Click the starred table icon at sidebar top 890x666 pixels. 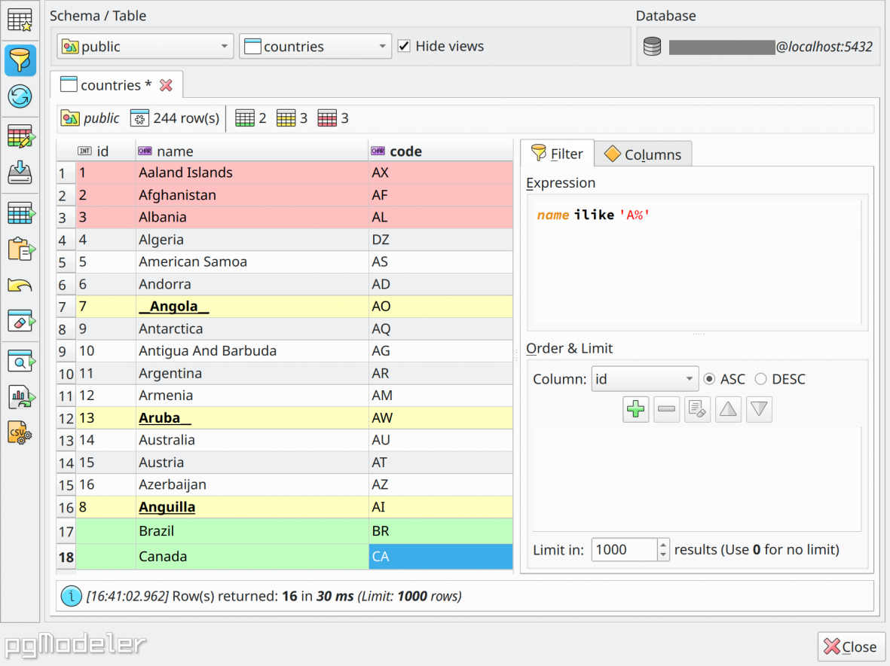pos(20,20)
